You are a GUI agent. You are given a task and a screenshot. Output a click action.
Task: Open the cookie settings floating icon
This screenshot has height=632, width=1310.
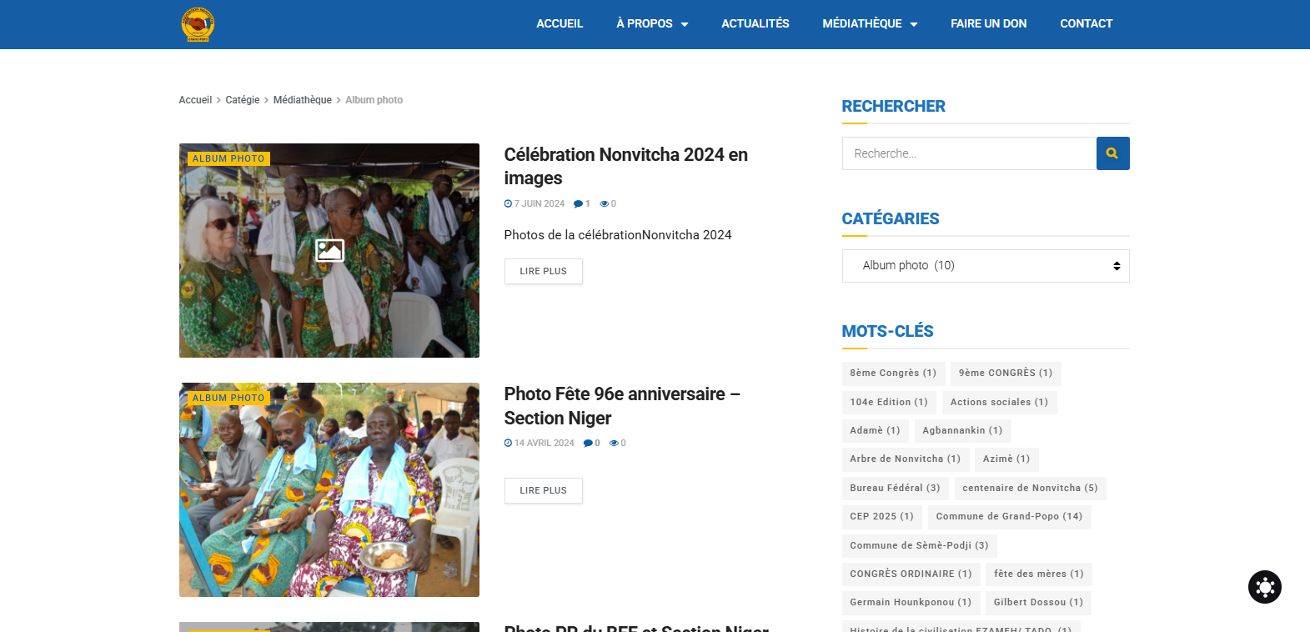point(1265,587)
